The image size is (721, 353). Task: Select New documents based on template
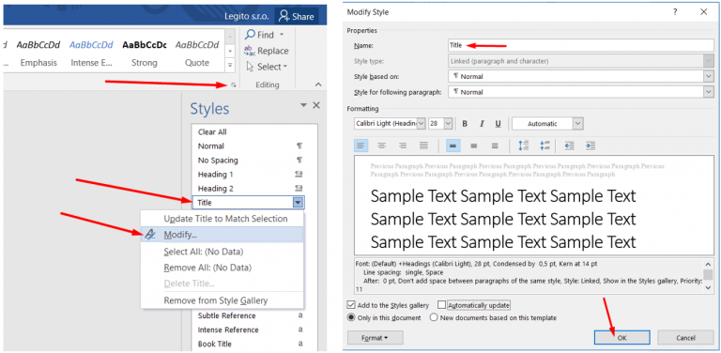(433, 317)
